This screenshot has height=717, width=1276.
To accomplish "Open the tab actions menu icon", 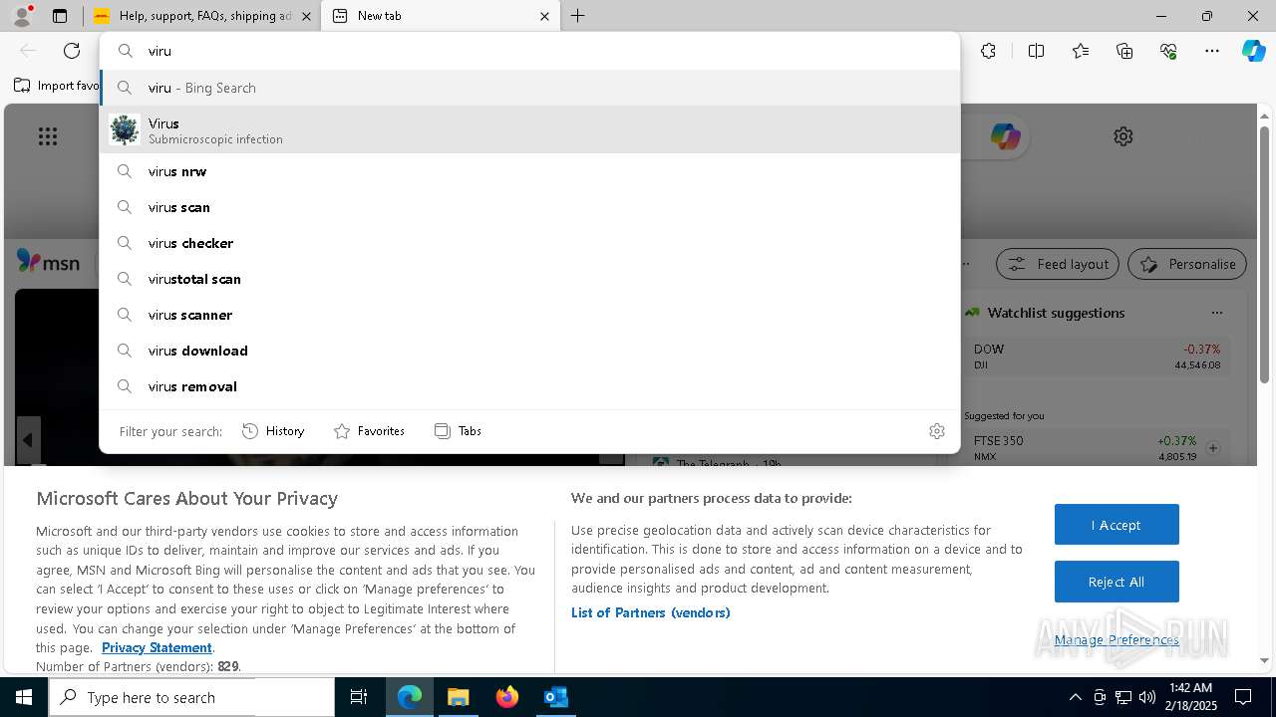I will click(60, 16).
